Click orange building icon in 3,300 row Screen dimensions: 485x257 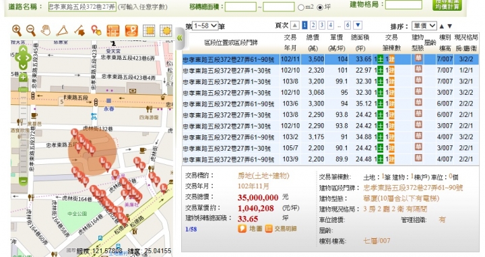[x=391, y=104]
